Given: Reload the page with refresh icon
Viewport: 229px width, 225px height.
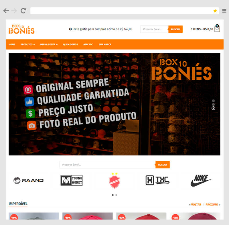Looking at the screenshot, I should [x=23, y=11].
